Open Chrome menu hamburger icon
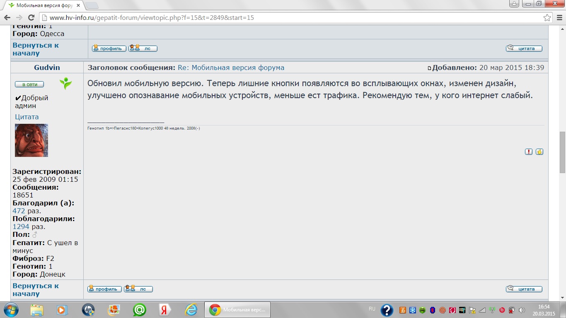 [559, 18]
